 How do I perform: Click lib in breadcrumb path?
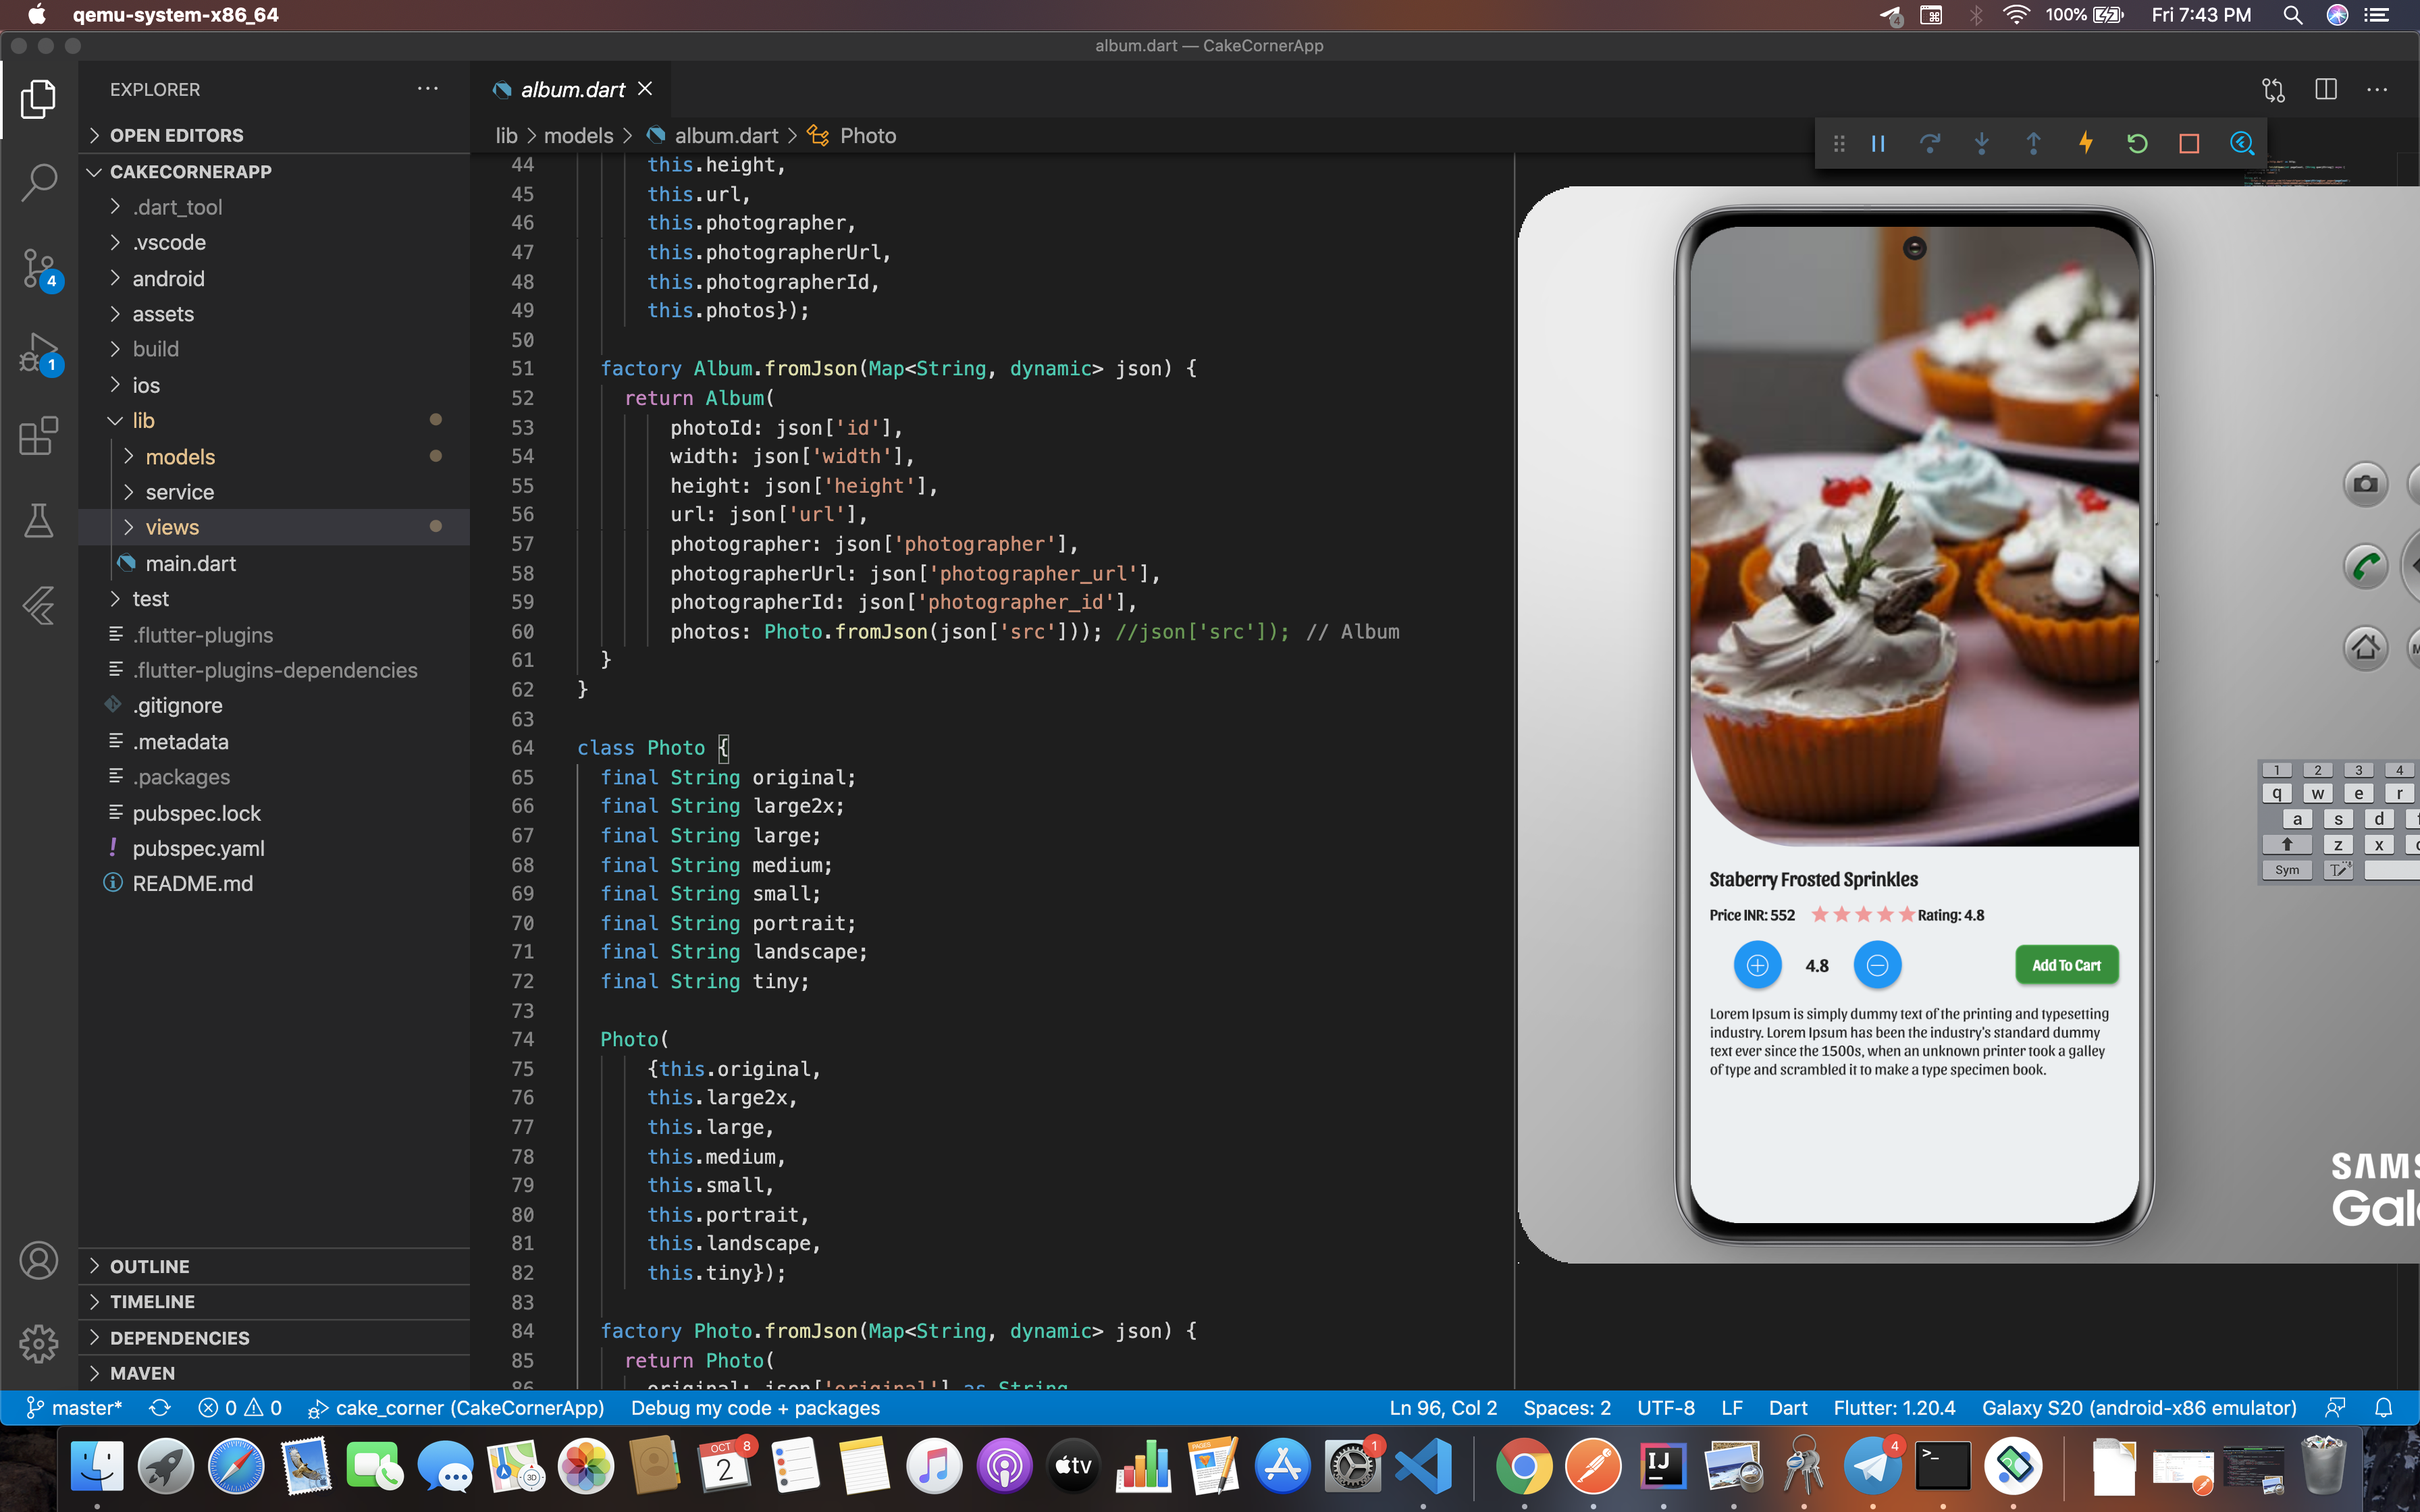click(x=507, y=136)
